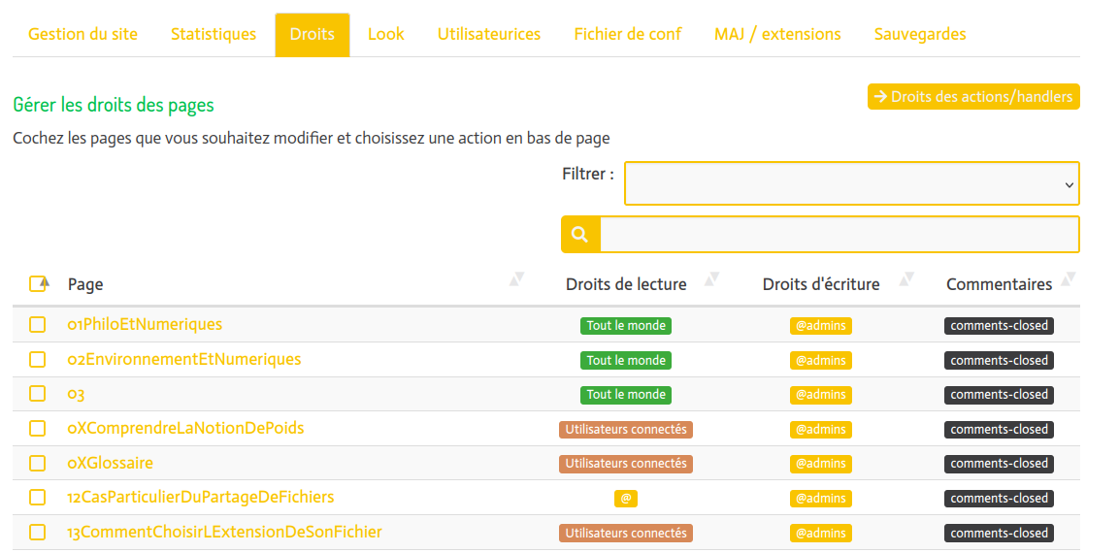
Task: Open the Utilisateurices tab
Action: 489,34
